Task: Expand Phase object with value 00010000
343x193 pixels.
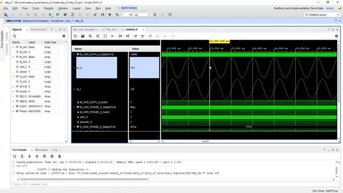Action: click(x=13, y=111)
